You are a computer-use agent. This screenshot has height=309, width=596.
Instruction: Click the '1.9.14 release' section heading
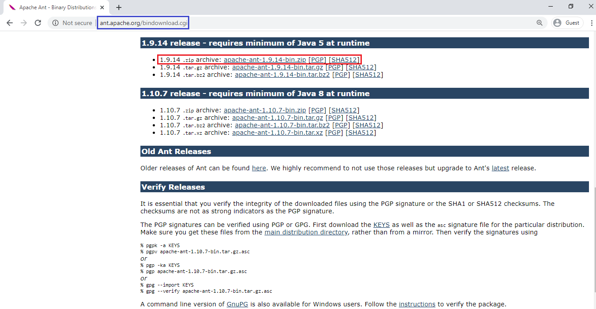364,43
